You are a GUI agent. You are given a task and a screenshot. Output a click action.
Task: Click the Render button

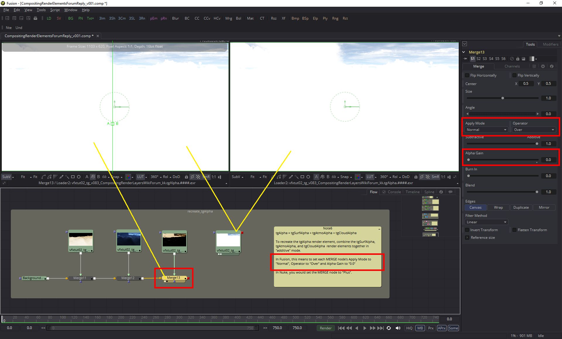coord(325,328)
